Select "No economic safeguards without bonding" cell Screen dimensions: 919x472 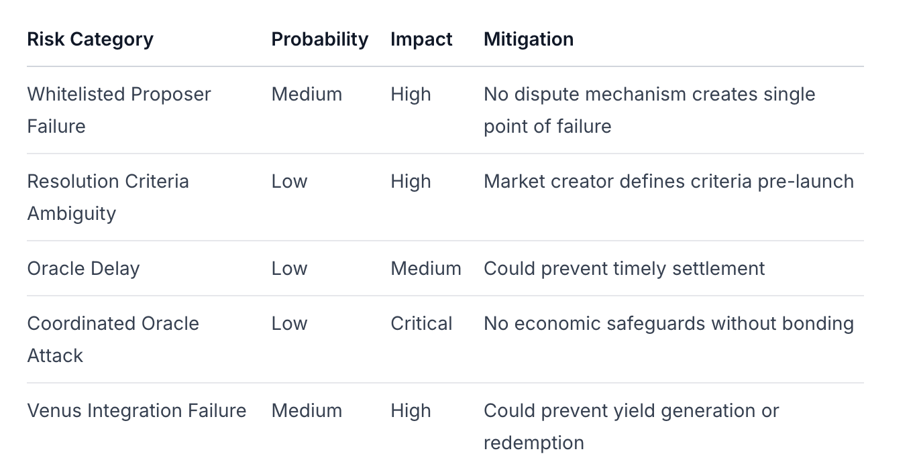pyautogui.click(x=668, y=324)
